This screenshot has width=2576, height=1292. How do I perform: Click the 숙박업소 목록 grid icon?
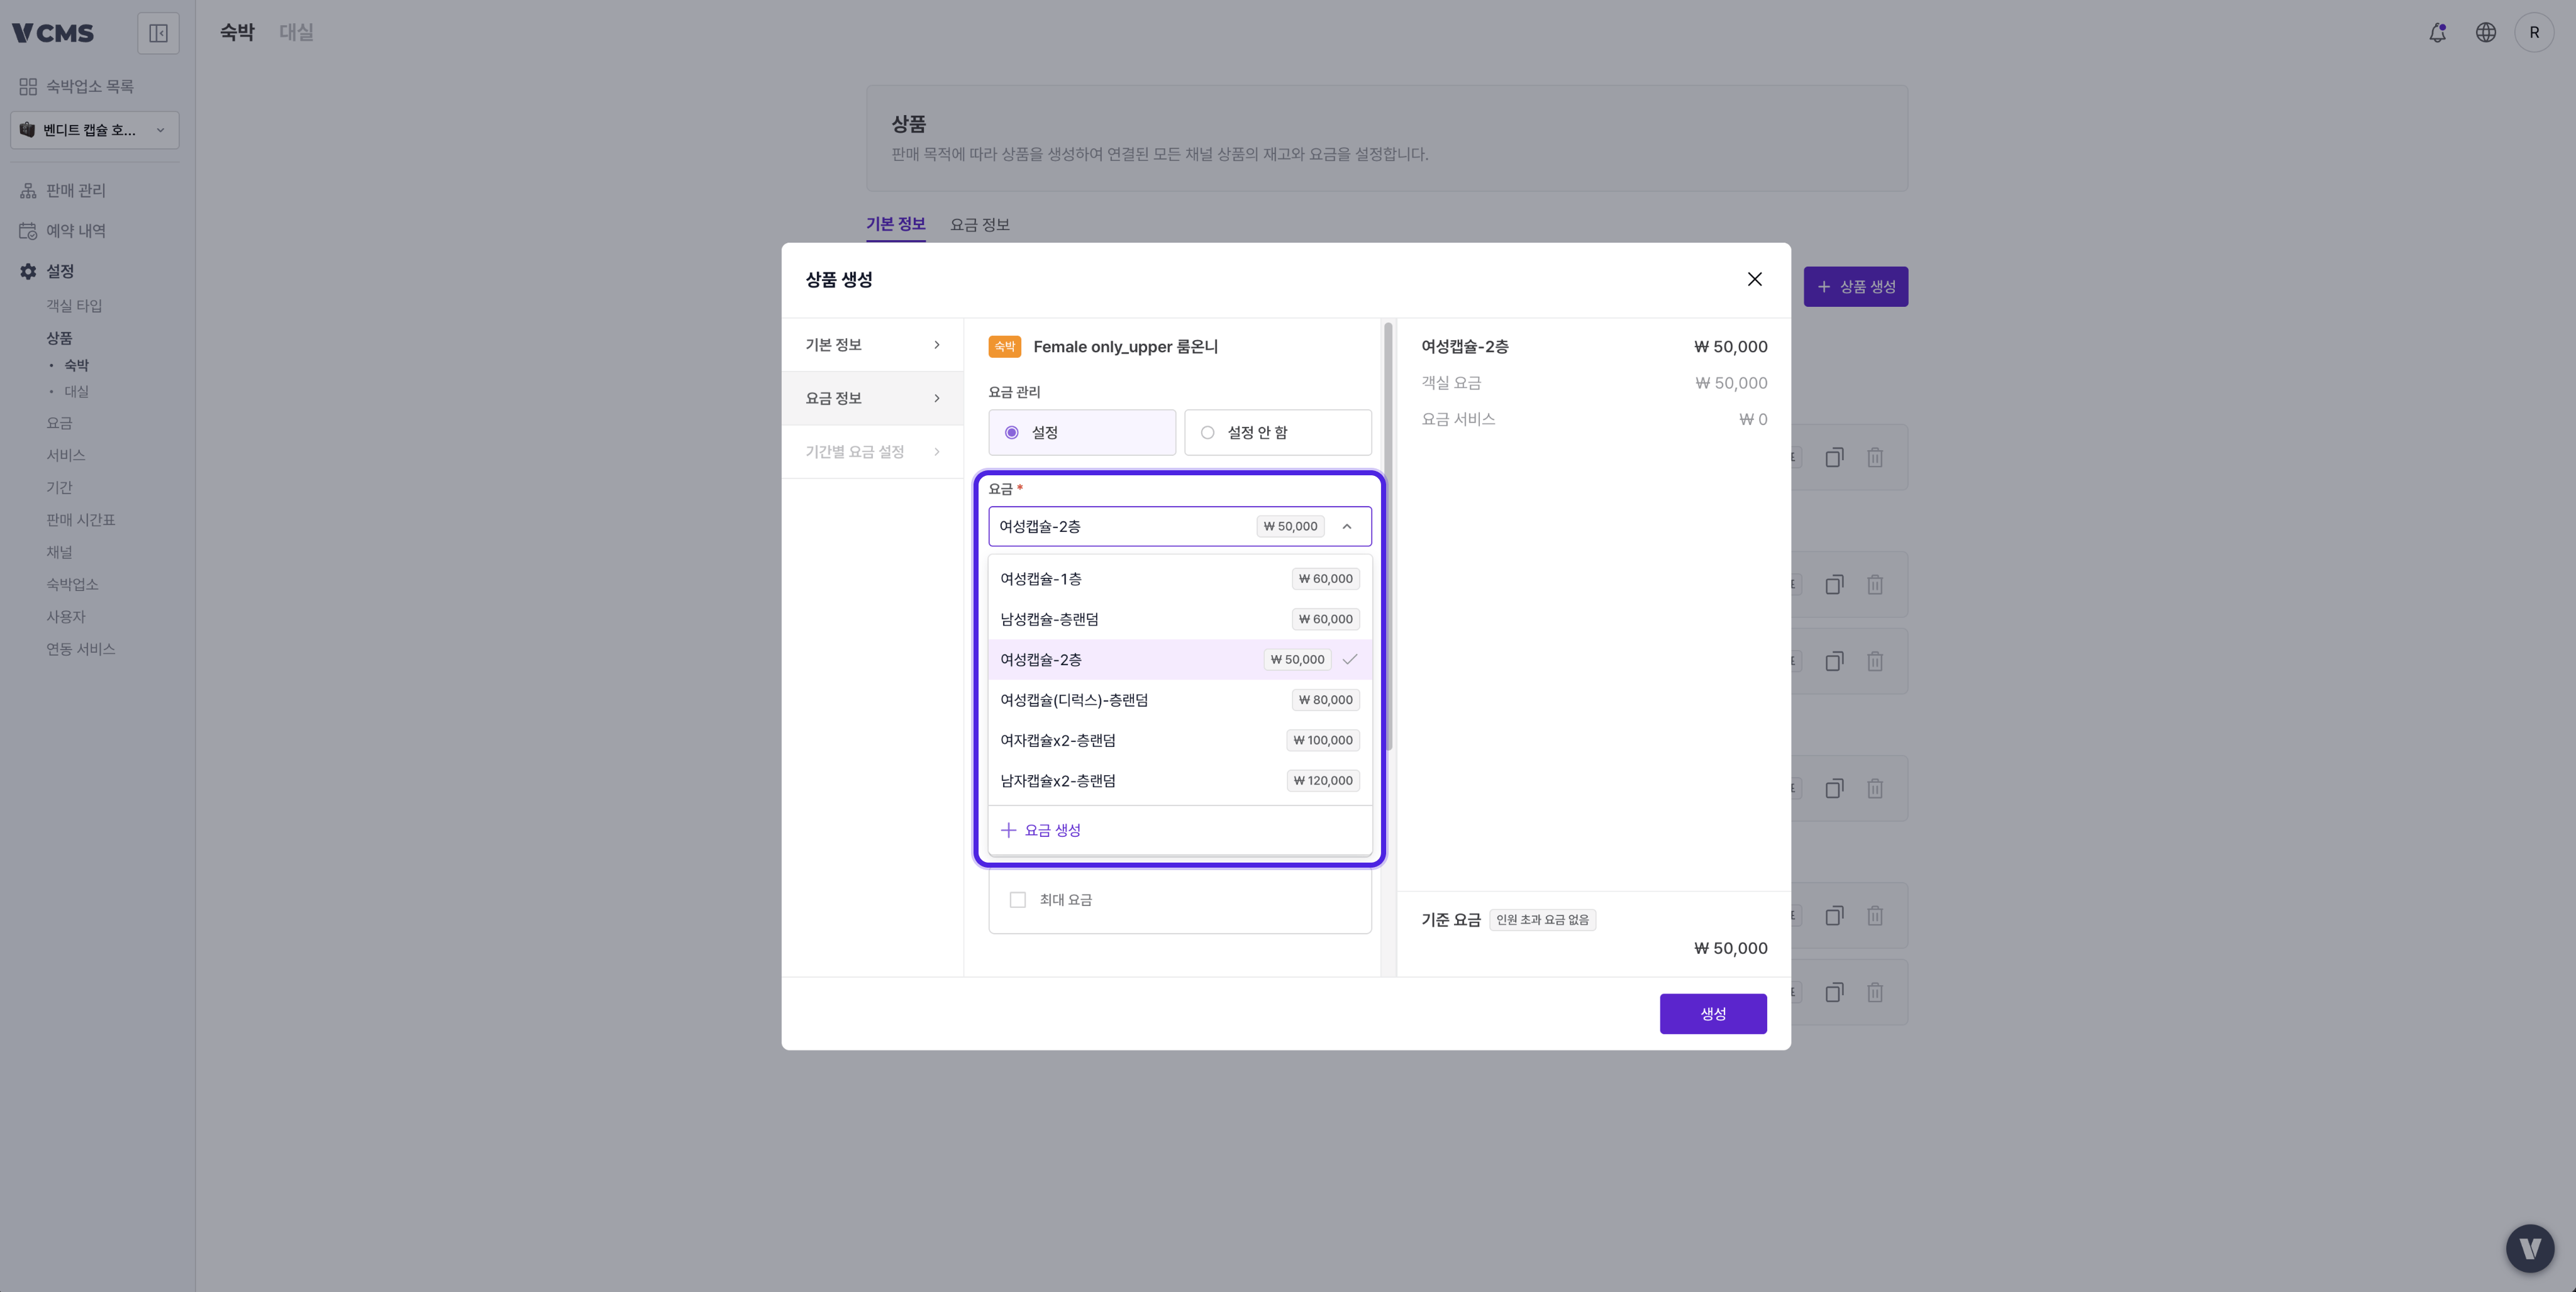28,87
